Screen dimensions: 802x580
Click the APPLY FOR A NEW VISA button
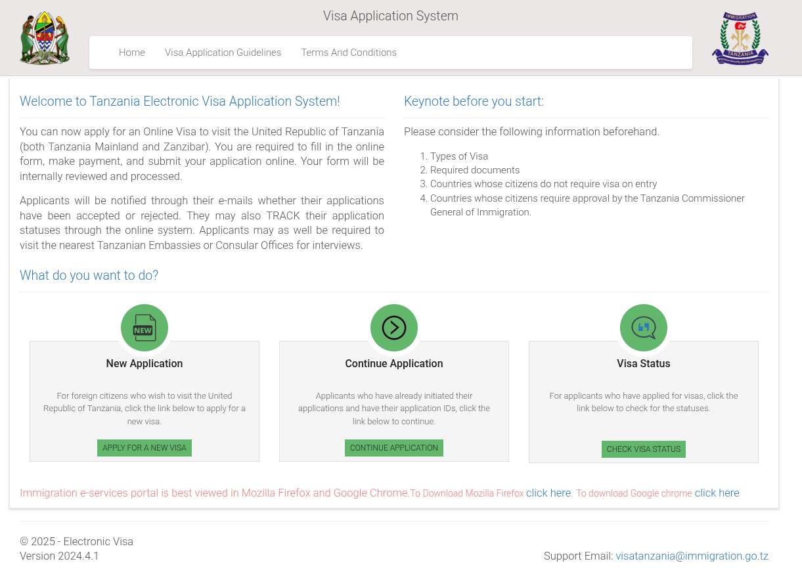click(x=145, y=448)
